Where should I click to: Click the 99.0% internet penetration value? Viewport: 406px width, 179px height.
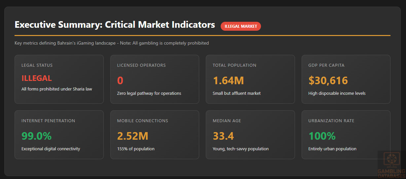pyautogui.click(x=37, y=136)
